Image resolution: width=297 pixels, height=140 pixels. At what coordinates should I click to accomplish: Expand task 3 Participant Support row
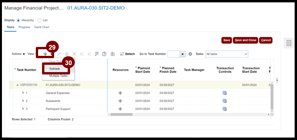point(23,109)
